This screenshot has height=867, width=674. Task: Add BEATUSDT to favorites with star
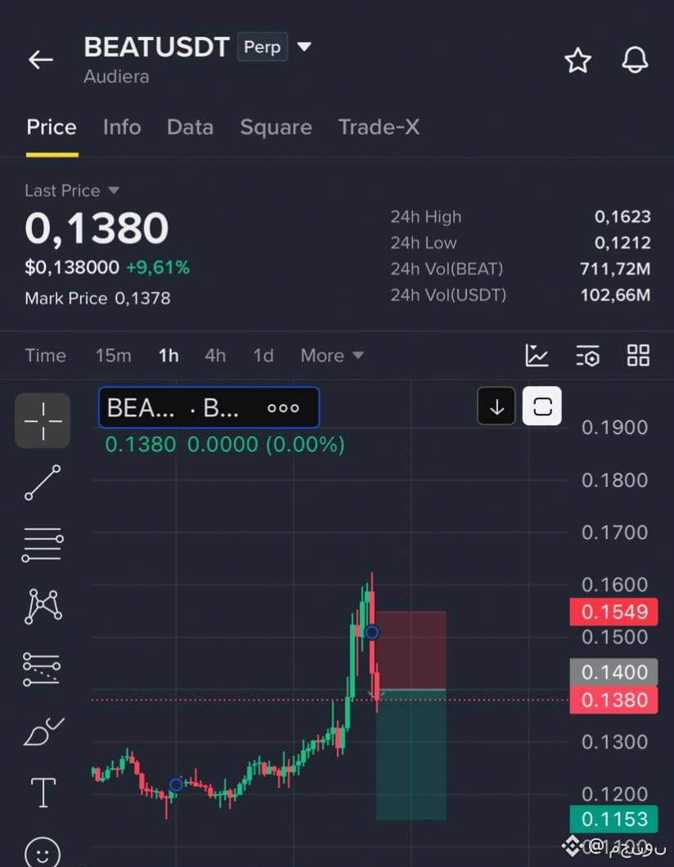(577, 60)
